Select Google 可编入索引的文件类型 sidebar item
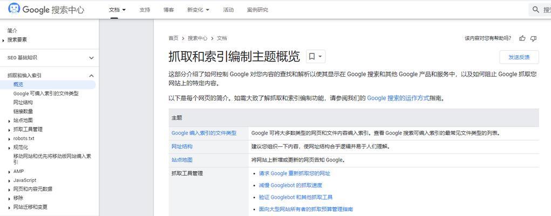551x216 pixels. (46, 93)
